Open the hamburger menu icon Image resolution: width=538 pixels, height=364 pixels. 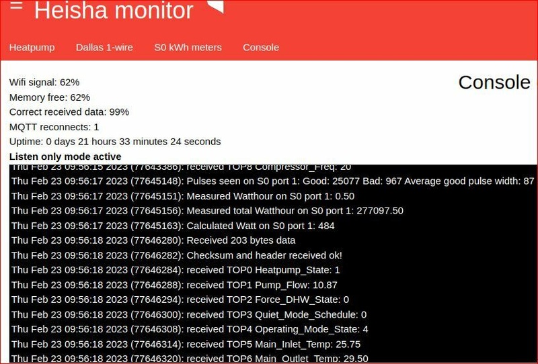[x=16, y=5]
